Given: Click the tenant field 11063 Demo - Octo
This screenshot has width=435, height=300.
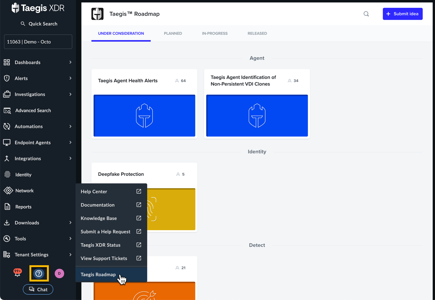Looking at the screenshot, I should (x=38, y=42).
